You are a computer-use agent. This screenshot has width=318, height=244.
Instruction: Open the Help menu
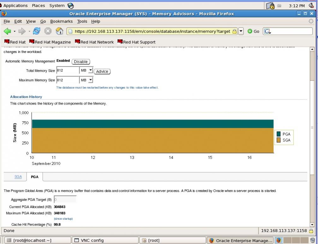[96, 21]
